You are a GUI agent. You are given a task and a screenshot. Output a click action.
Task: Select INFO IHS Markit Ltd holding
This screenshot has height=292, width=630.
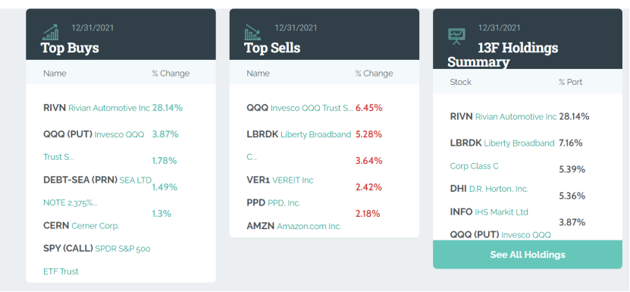[489, 212]
